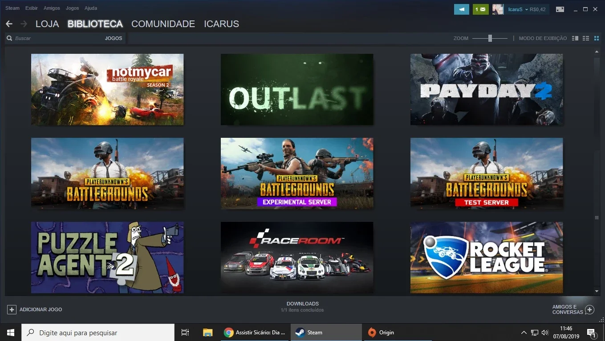Open the Exibir menu
Screen dimensions: 605x341
pos(32,8)
